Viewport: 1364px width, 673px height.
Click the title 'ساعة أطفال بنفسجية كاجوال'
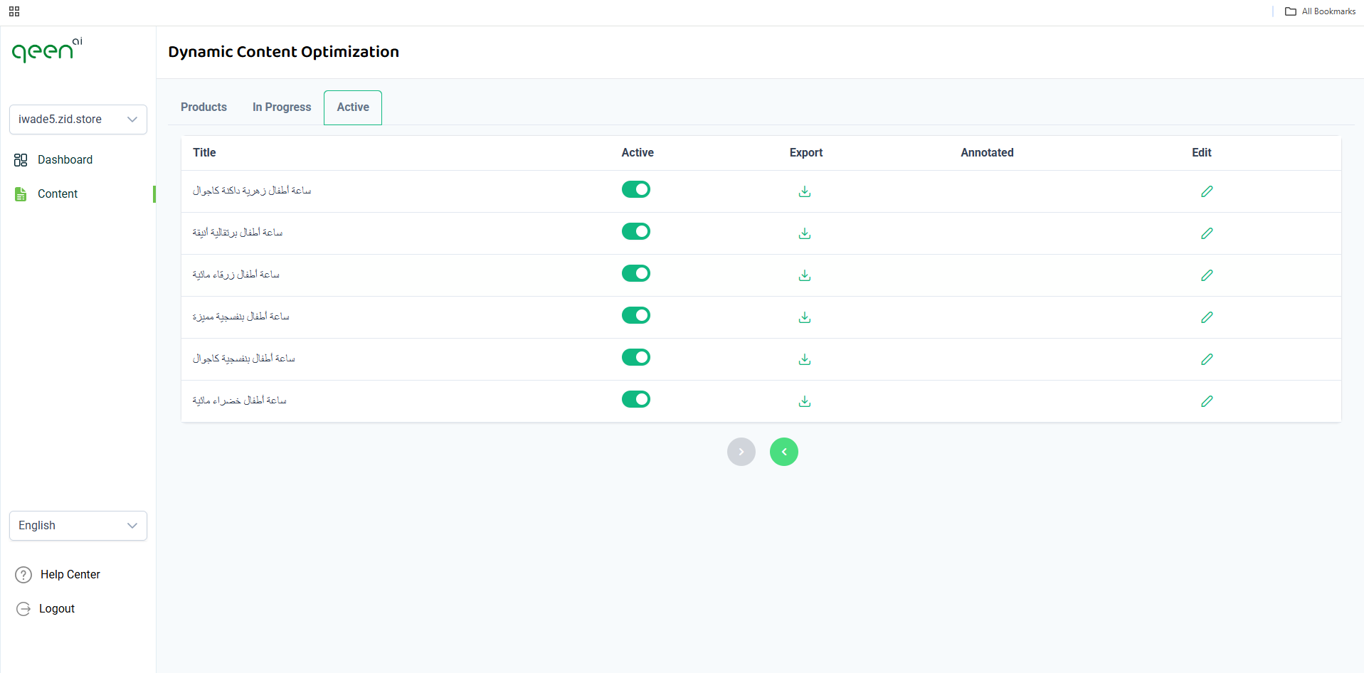pos(244,359)
